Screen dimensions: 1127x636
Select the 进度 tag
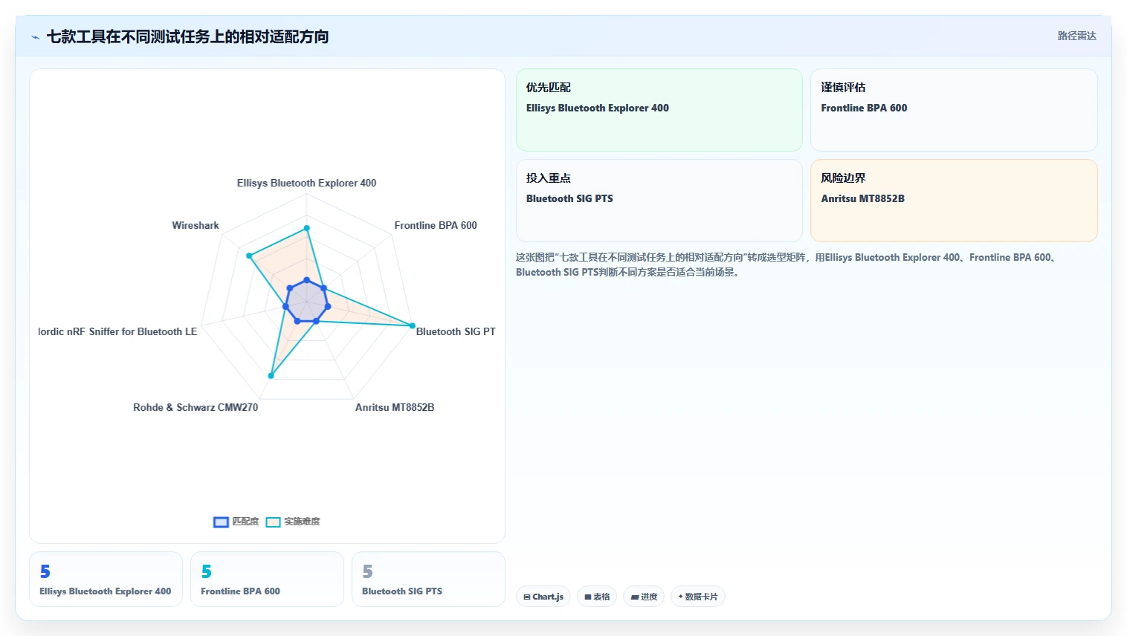pyautogui.click(x=644, y=597)
